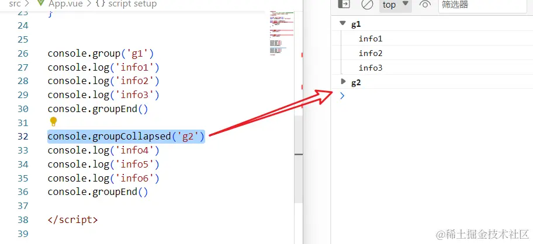Click line number 26 in gutter

coord(23,54)
